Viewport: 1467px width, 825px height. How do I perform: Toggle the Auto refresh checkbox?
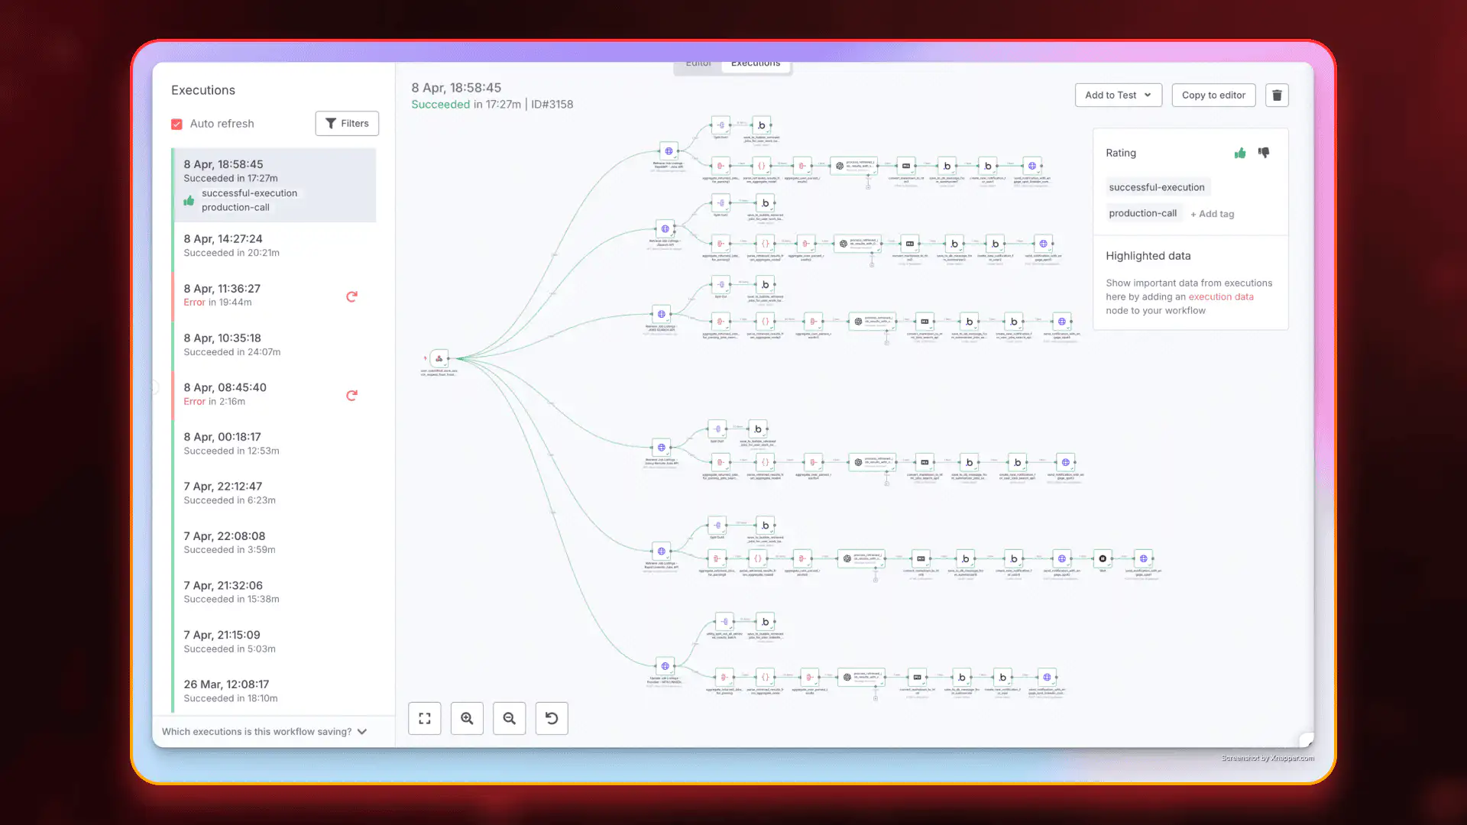(x=176, y=123)
